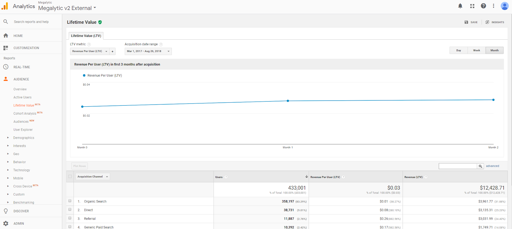The height and width of the screenshot is (229, 512).
Task: Toggle the select-all rows checkbox
Action: click(x=70, y=176)
